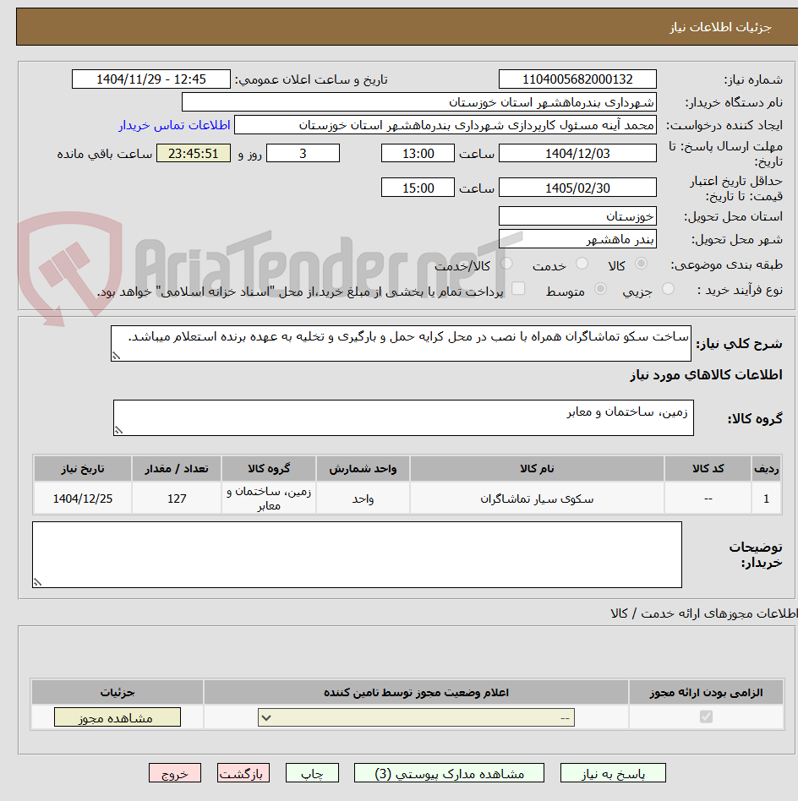Open the اعلام وضعیت مجوز dropdown
Image resolution: width=798 pixels, height=801 pixels.
pos(416,717)
